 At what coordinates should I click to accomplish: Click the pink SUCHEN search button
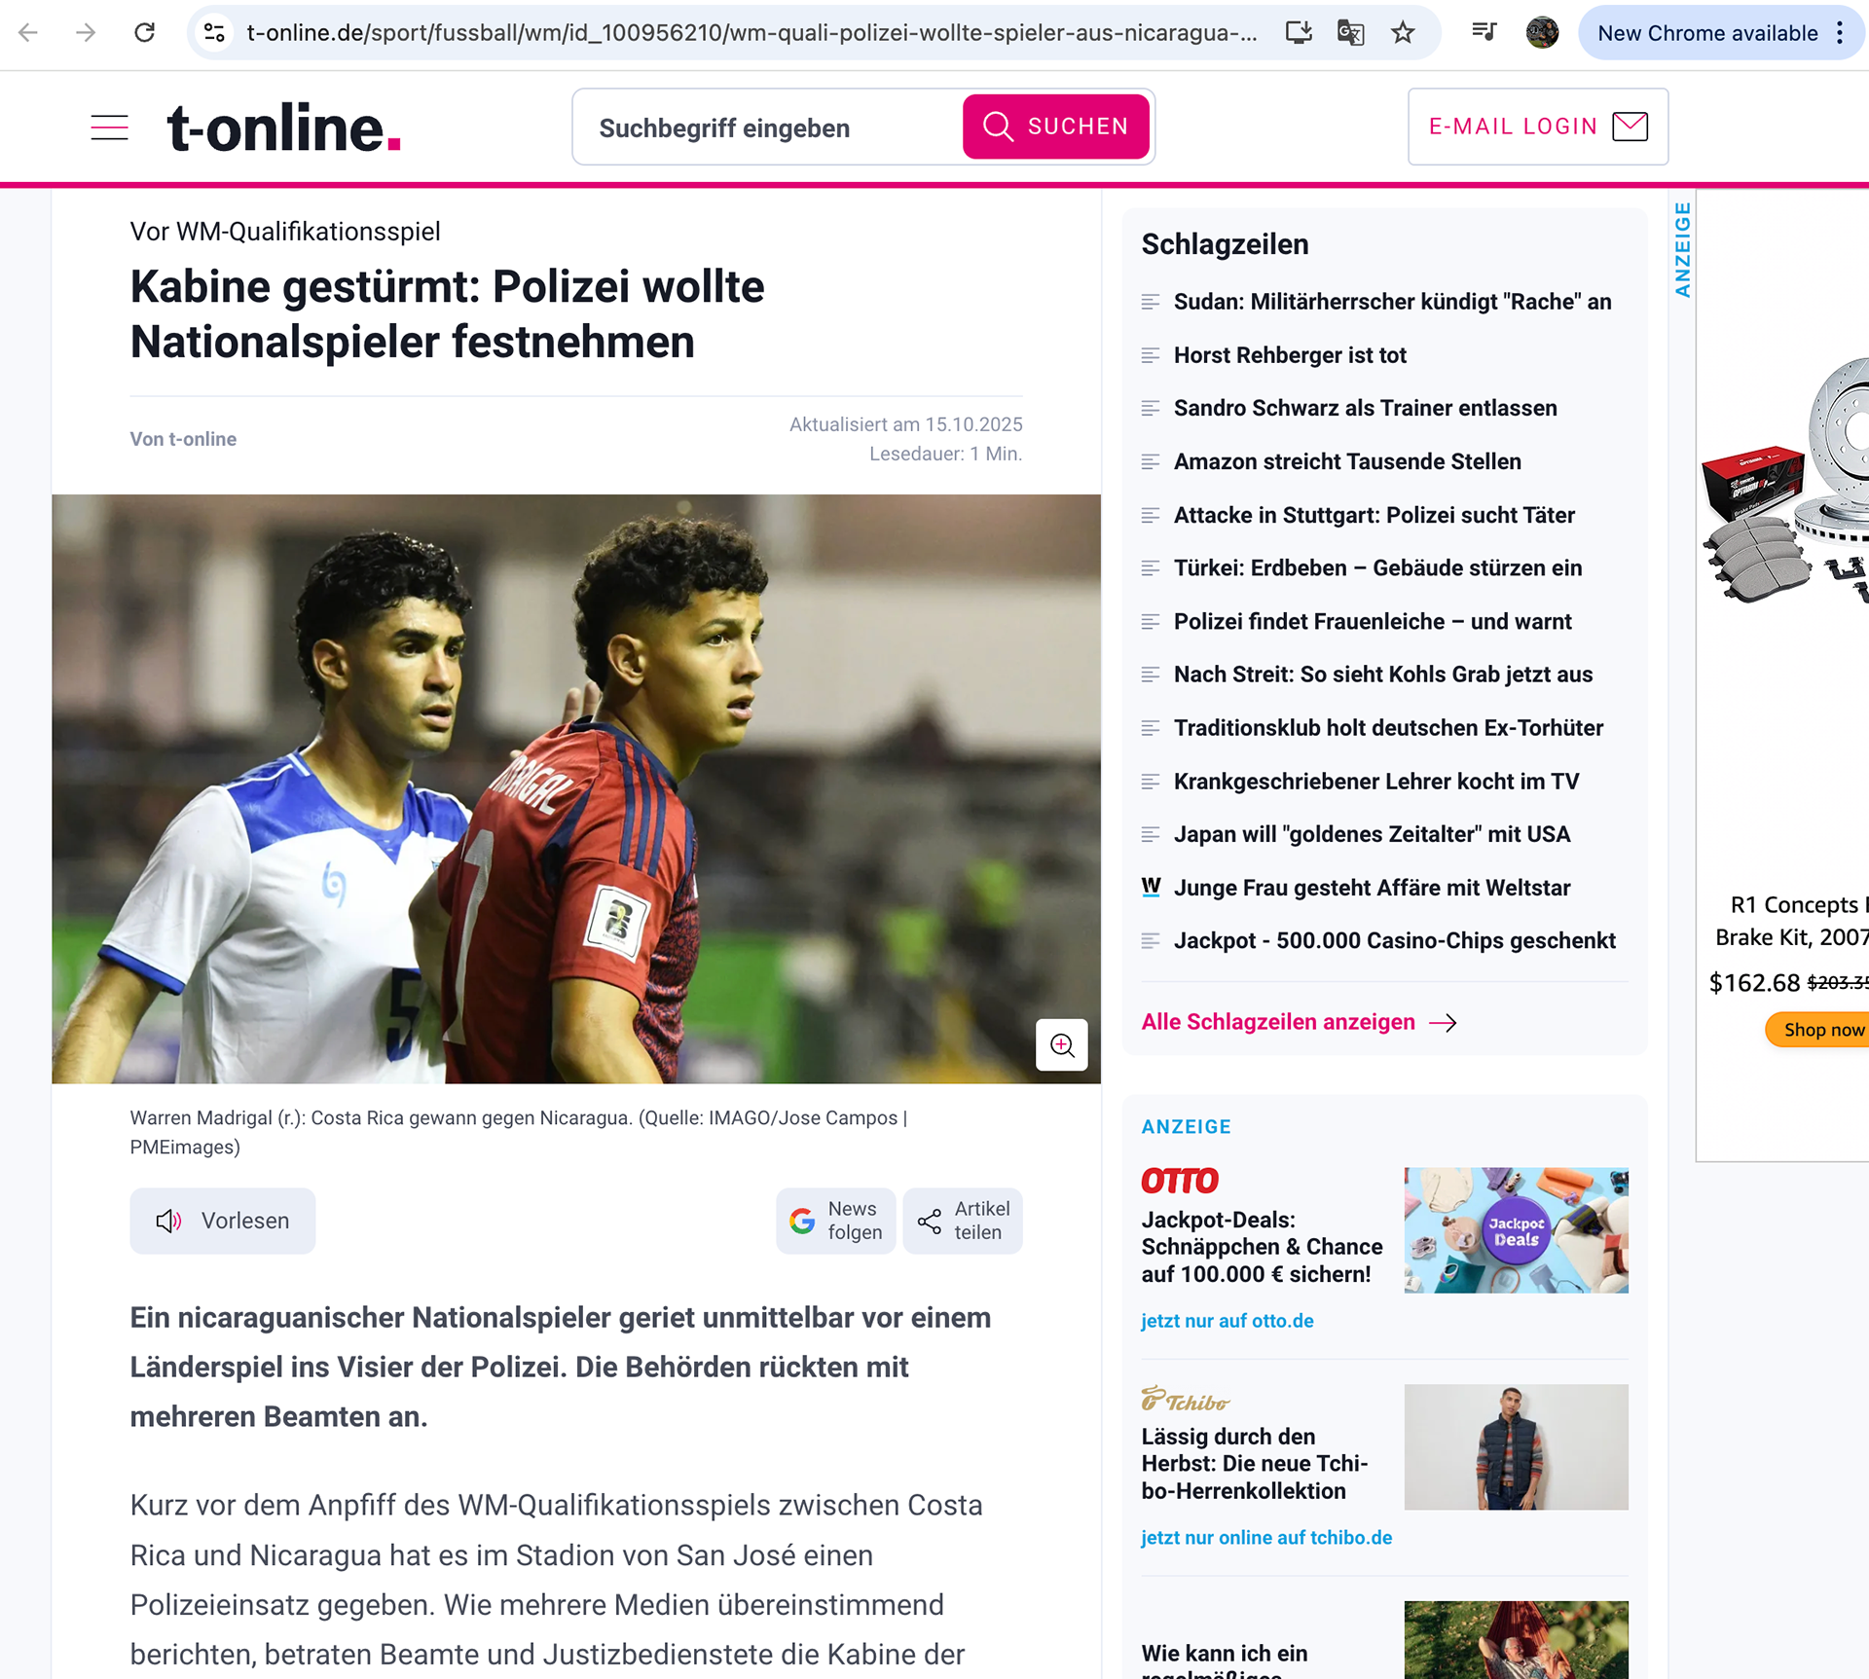1056,127
